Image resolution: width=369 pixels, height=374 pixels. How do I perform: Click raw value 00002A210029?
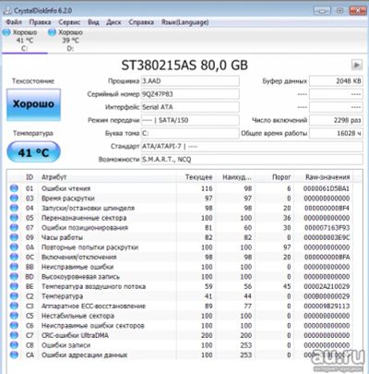[x=327, y=286]
